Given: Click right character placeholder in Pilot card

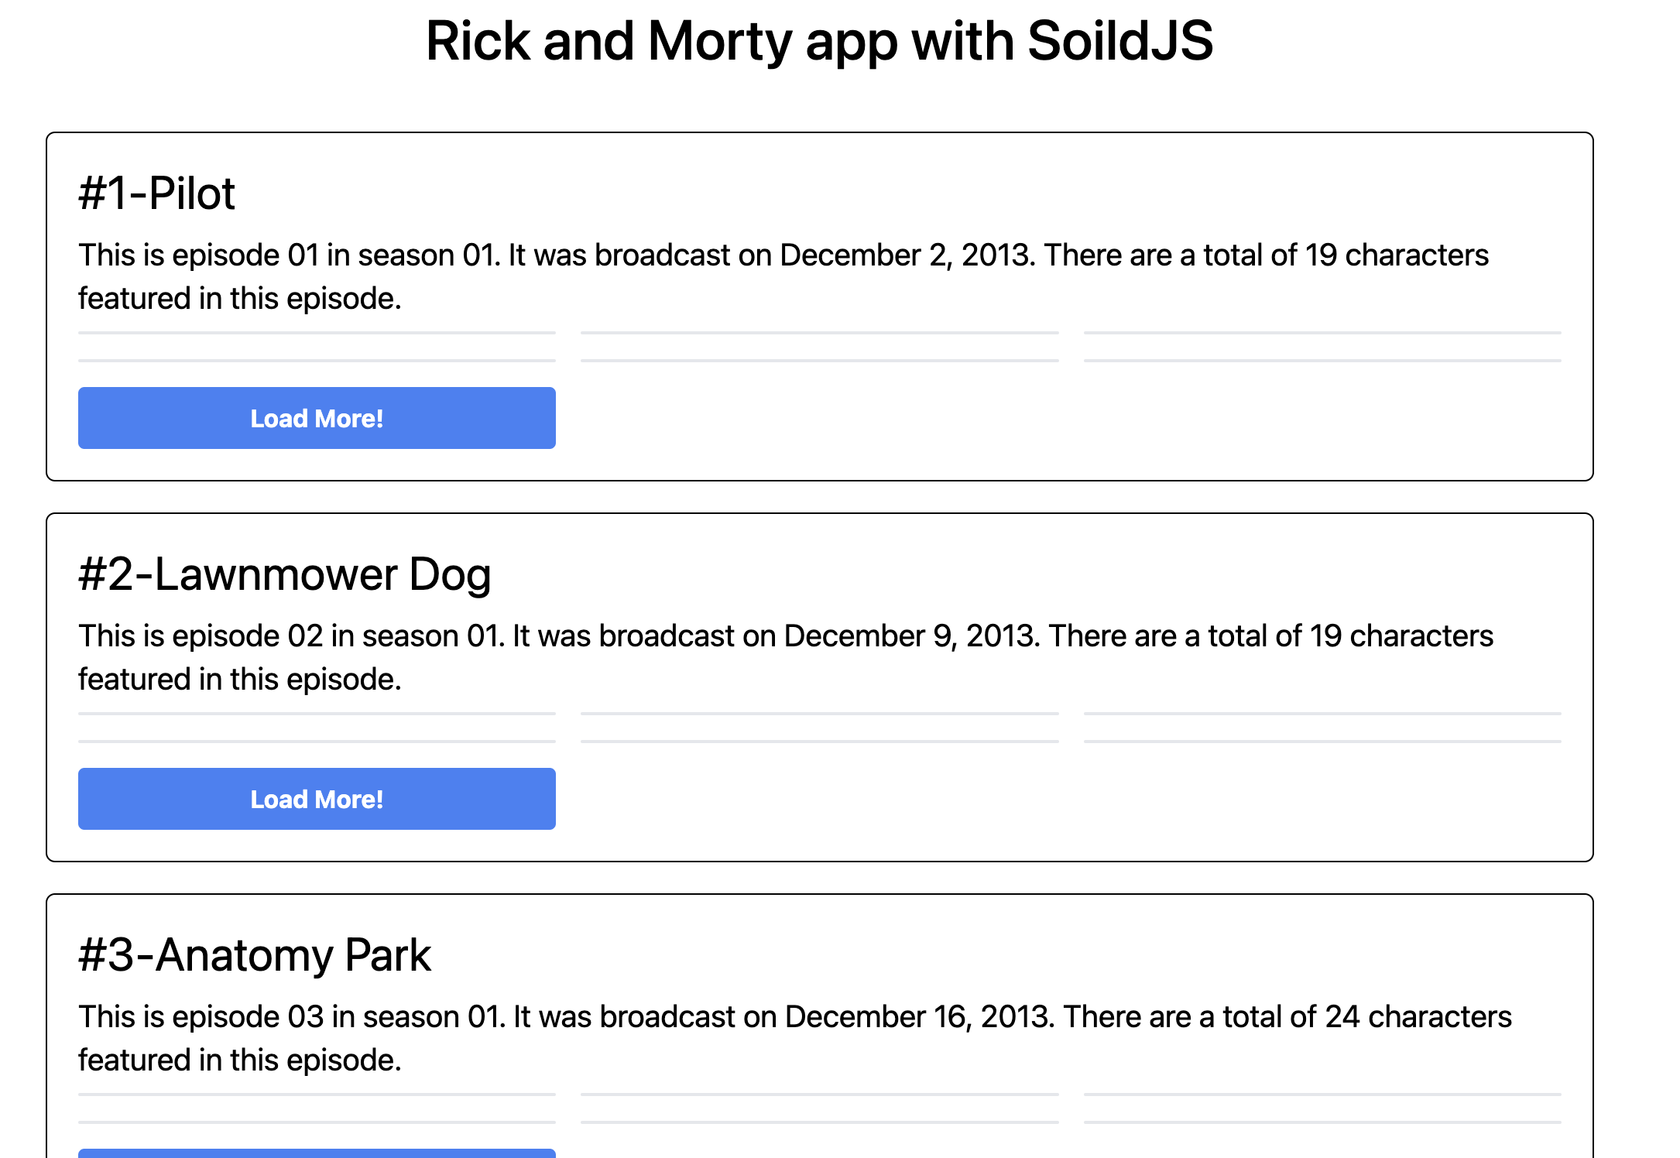Looking at the screenshot, I should [x=1322, y=347].
